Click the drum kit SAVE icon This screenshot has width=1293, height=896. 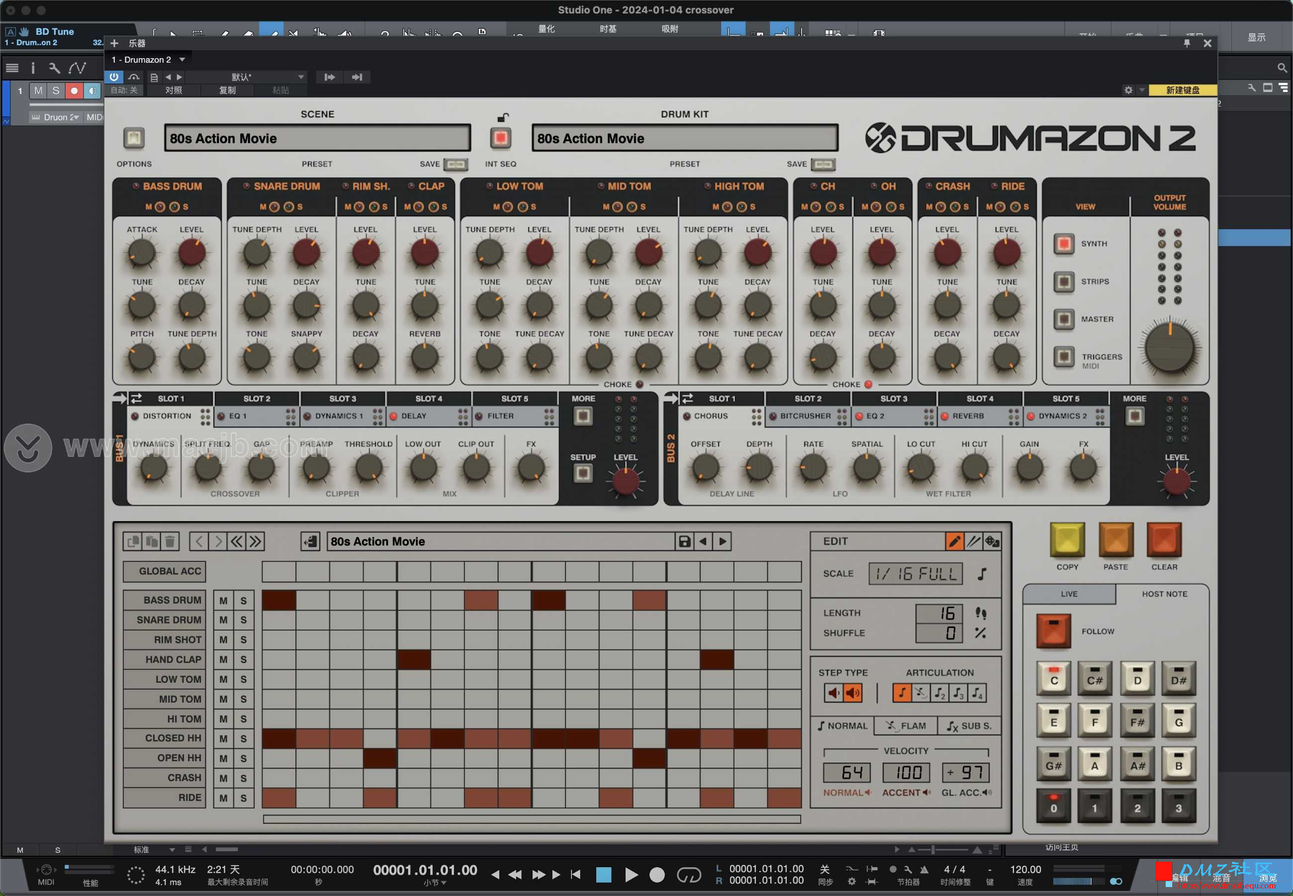click(823, 164)
